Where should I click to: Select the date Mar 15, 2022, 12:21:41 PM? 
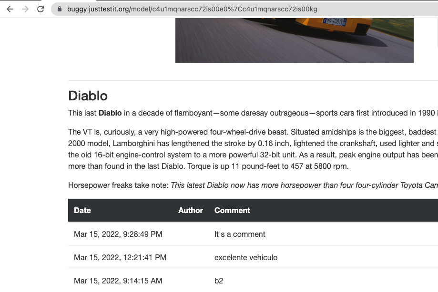click(x=120, y=257)
